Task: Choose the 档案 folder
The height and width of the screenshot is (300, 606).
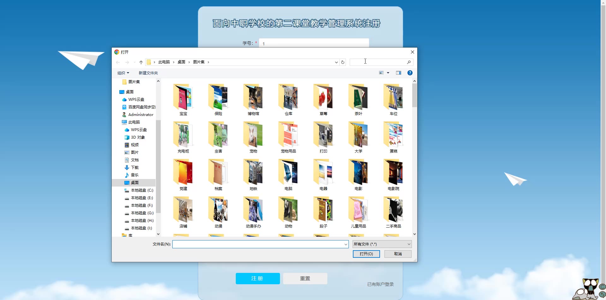Action: (218, 175)
